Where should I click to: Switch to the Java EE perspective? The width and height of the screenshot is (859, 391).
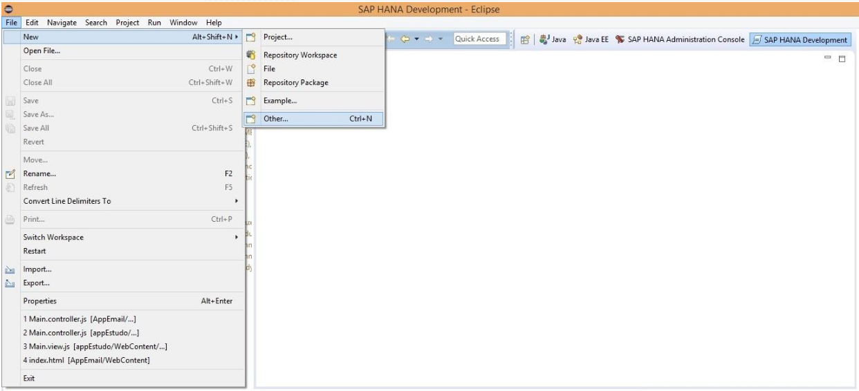click(577, 39)
